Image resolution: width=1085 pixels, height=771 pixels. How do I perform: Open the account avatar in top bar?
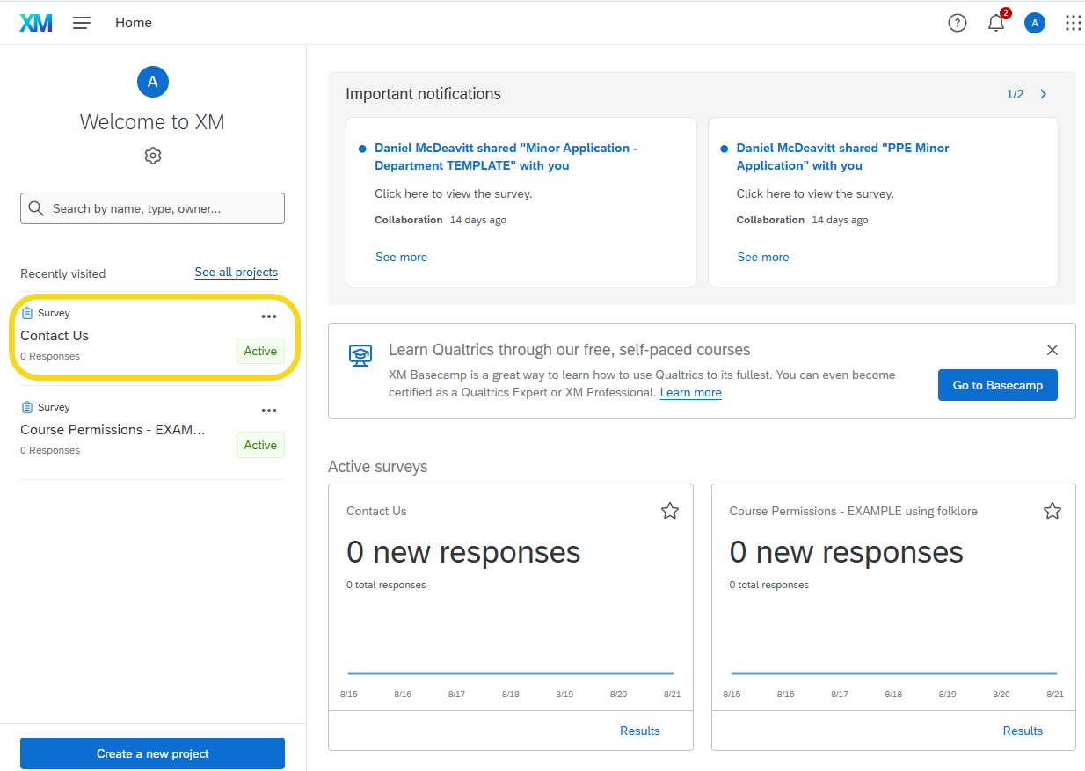click(x=1034, y=23)
